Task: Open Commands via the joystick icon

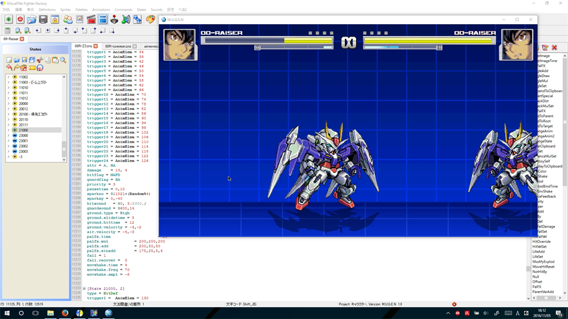Action: (114, 19)
